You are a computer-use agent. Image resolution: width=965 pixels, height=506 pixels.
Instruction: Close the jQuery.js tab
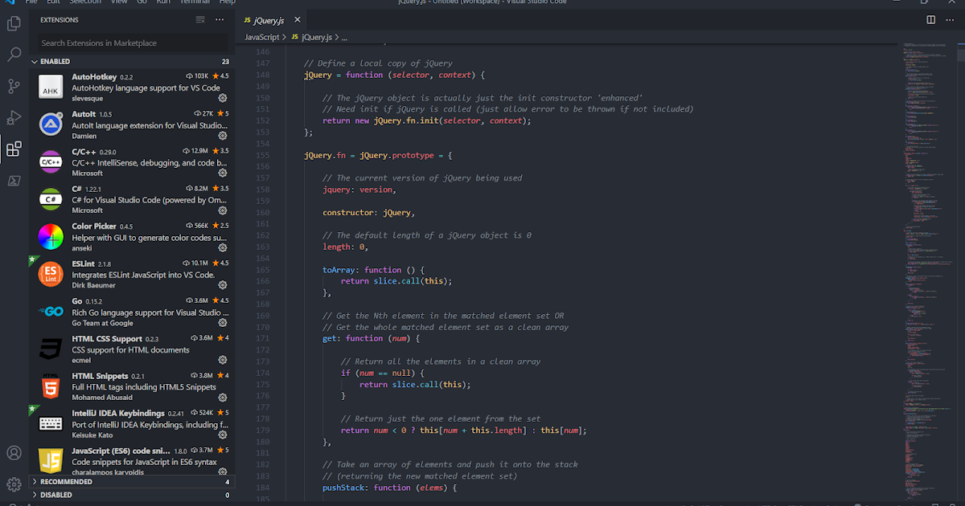(x=298, y=19)
